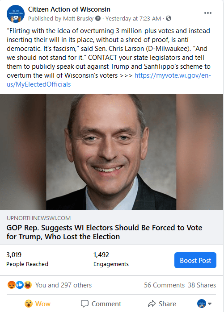
Task: Open the three-dot post options menu
Action: (207, 13)
